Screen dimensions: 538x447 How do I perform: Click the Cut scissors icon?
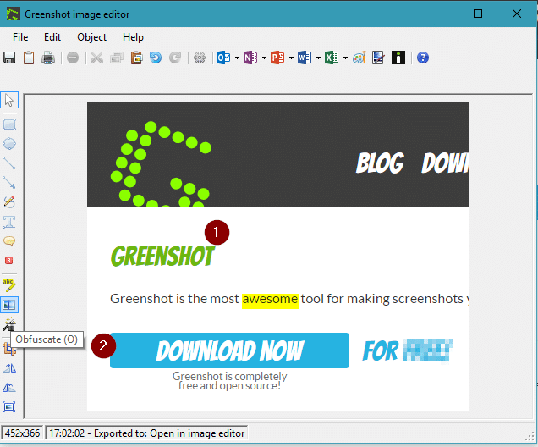(96, 58)
